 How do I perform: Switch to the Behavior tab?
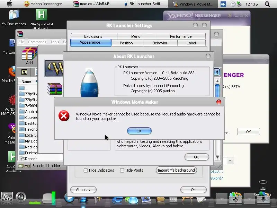pos(160,43)
